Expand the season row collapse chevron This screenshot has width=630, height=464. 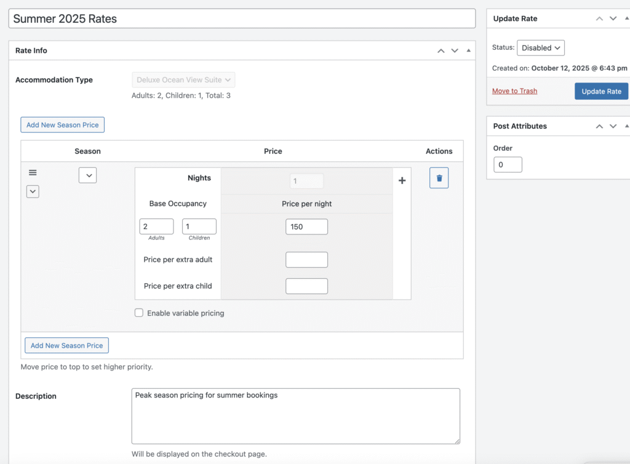click(x=33, y=191)
